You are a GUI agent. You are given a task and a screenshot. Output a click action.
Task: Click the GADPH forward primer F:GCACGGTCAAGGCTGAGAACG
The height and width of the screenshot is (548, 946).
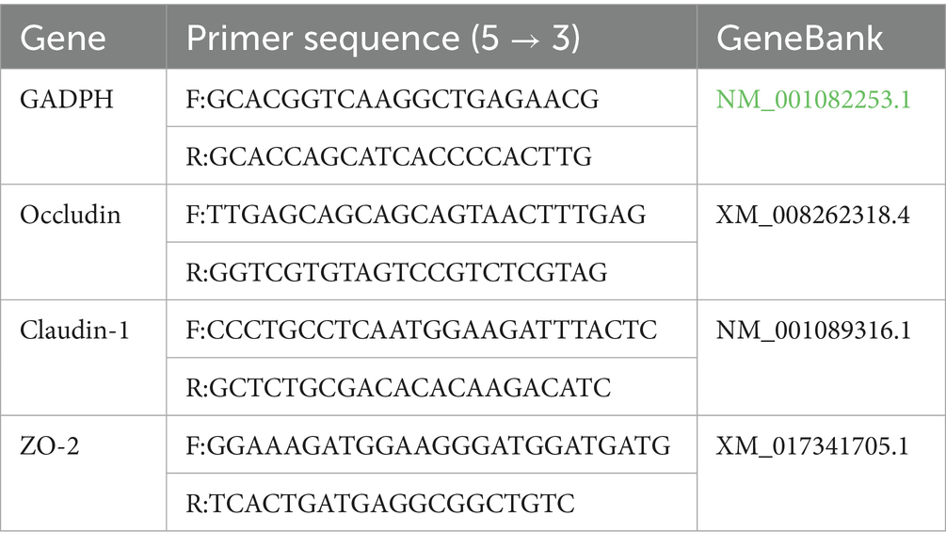click(392, 100)
